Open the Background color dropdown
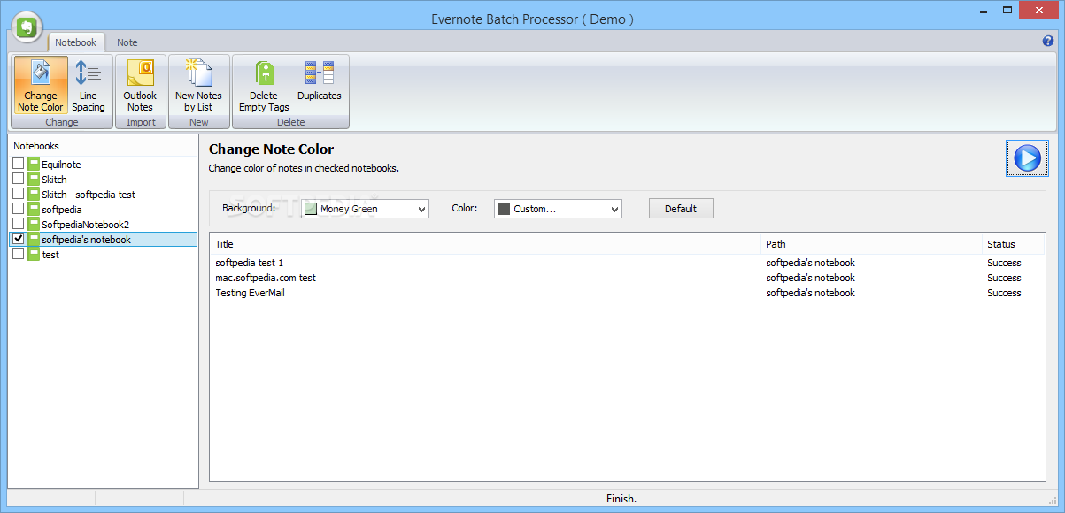Viewport: 1065px width, 513px height. (365, 209)
